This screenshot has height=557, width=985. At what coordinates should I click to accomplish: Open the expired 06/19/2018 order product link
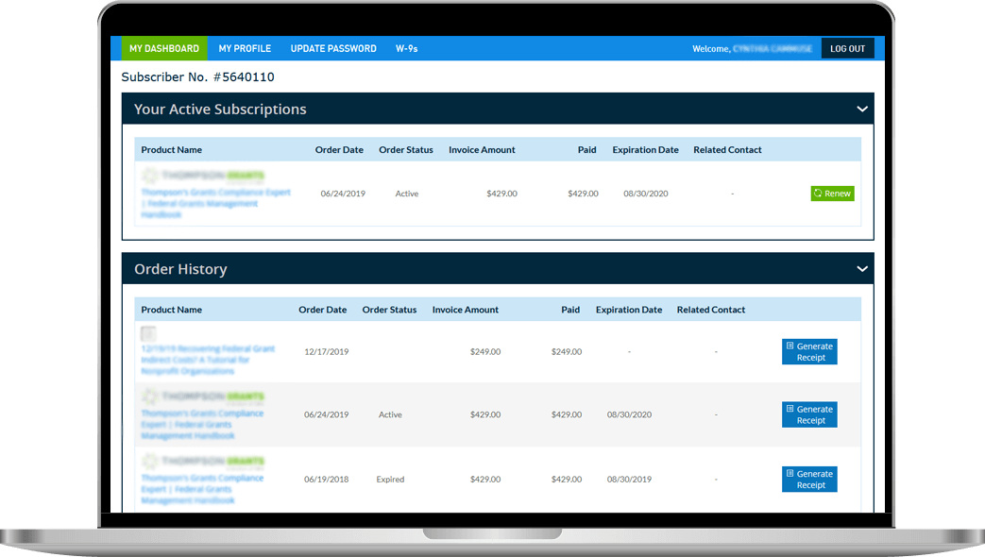(202, 489)
